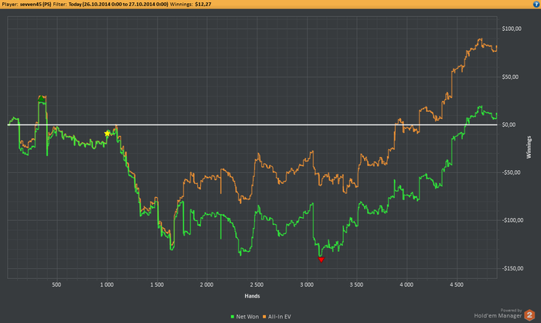Click the player name sevven45 (PS)
This screenshot has height=323, width=541.
tap(36, 4)
